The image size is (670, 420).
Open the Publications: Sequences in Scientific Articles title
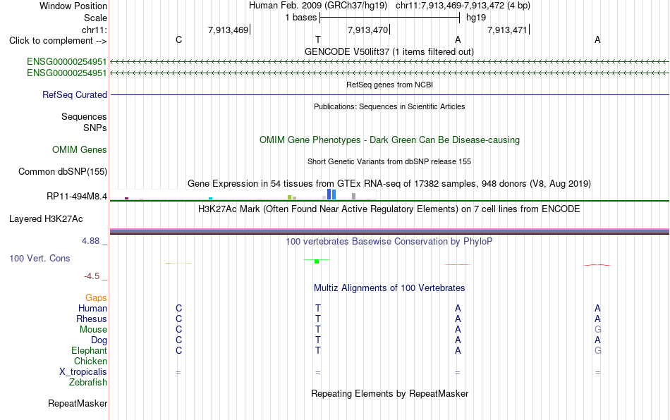(389, 106)
